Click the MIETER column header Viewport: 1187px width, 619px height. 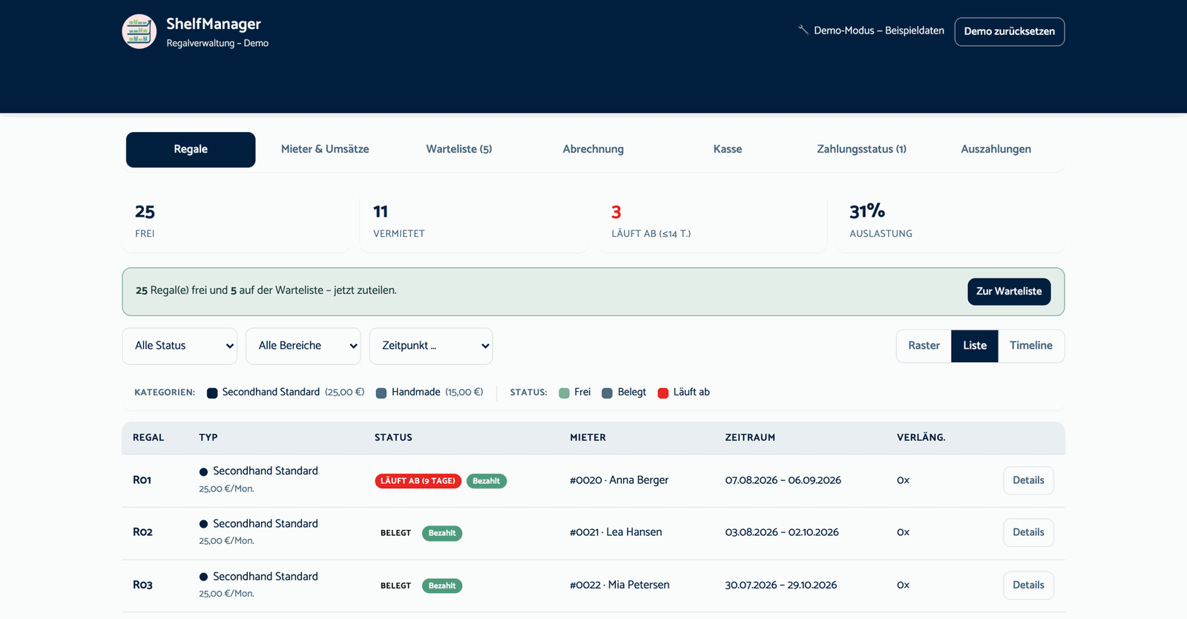[x=588, y=438]
